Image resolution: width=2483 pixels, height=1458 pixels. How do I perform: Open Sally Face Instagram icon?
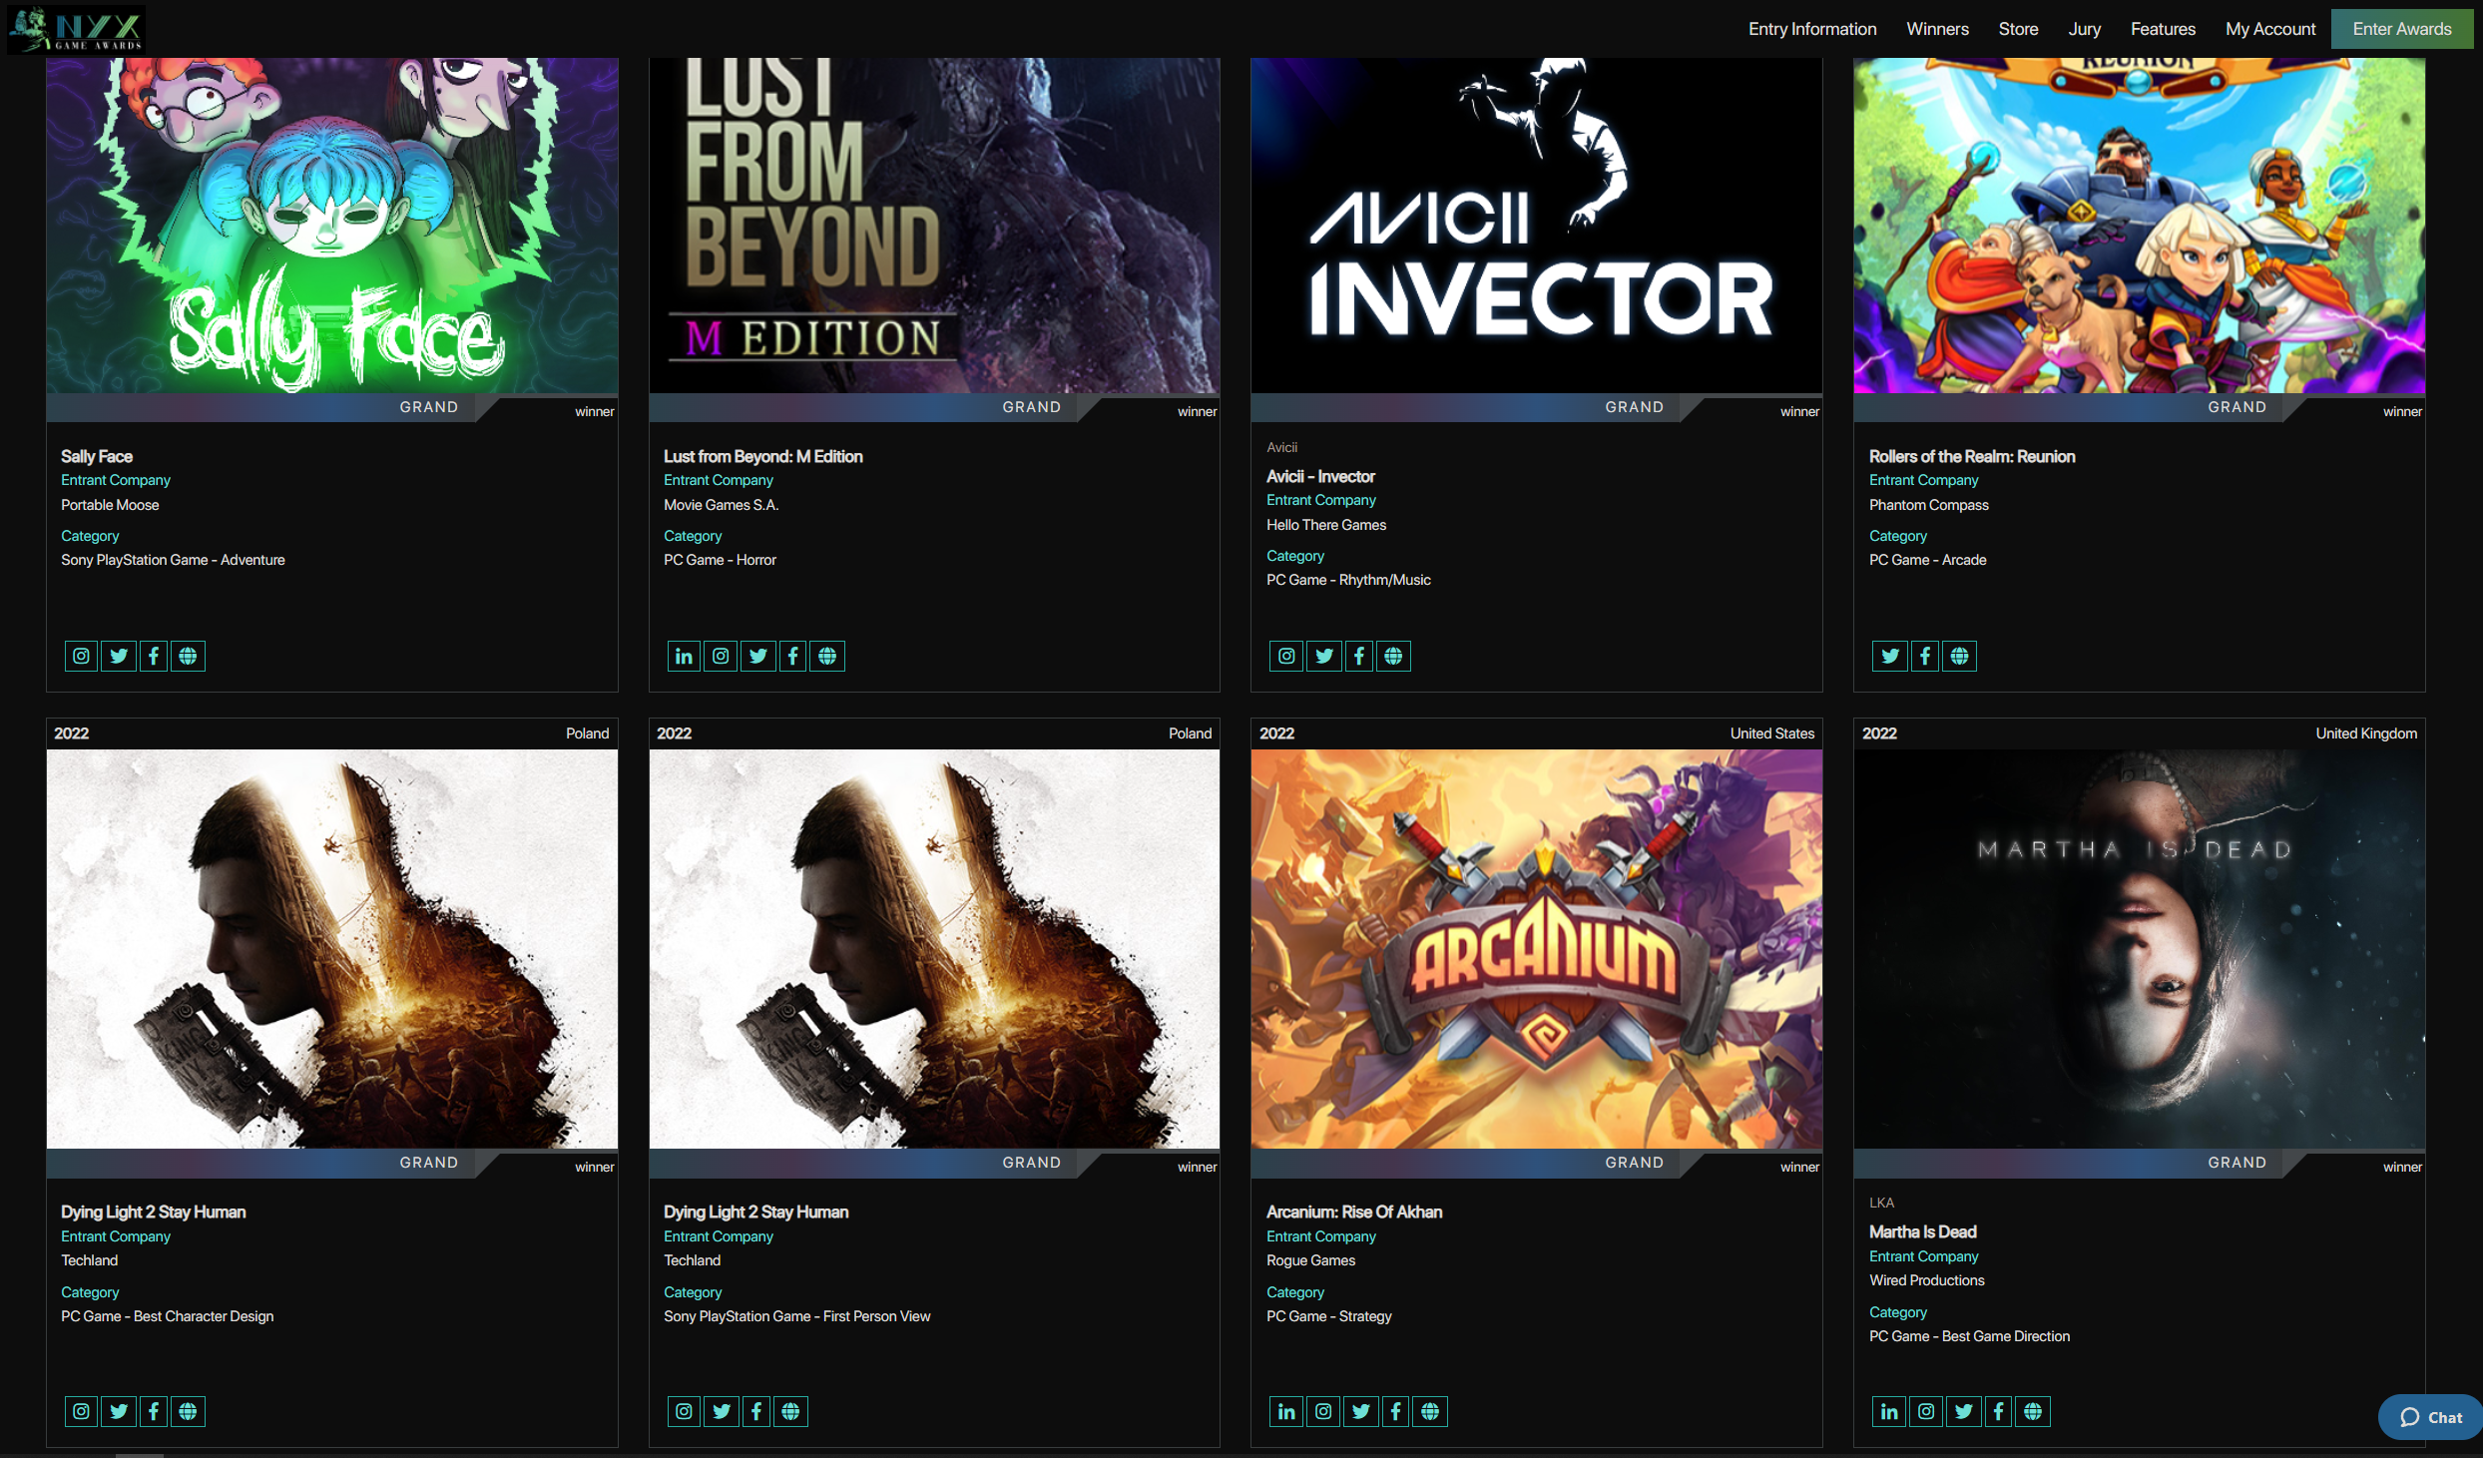point(82,656)
